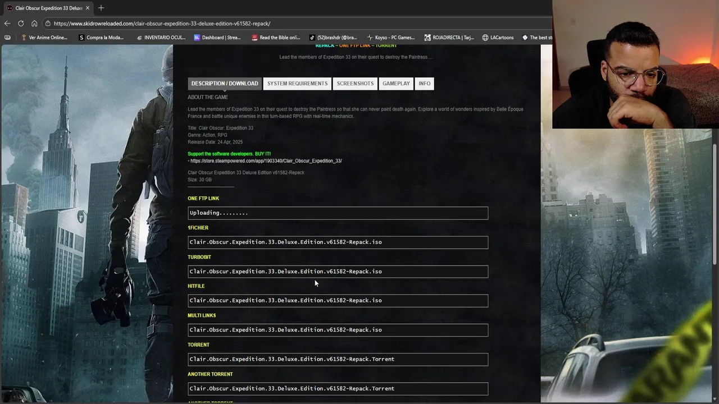This screenshot has height=404, width=719.
Task: Open the ROJADIRECTA bookmark
Action: (450, 38)
